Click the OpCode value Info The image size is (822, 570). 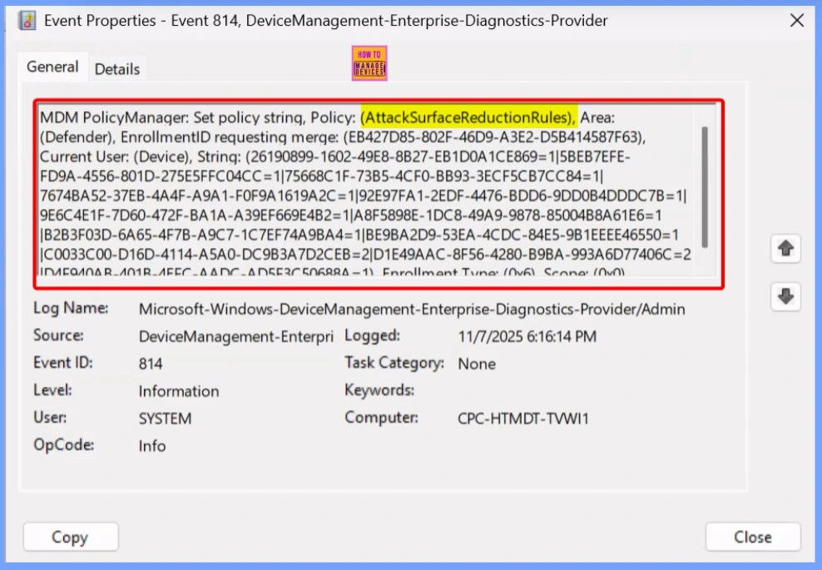152,446
